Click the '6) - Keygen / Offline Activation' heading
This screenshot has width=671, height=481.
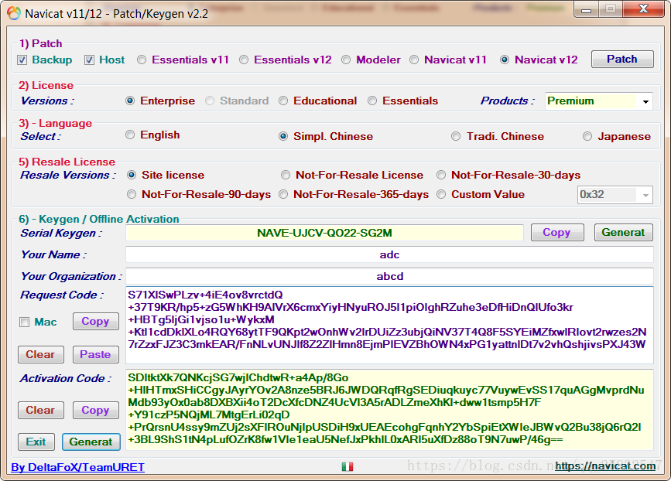point(99,219)
